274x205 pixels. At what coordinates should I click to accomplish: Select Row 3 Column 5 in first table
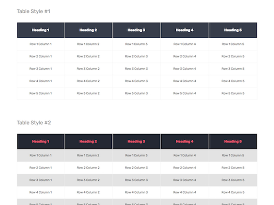(233, 69)
